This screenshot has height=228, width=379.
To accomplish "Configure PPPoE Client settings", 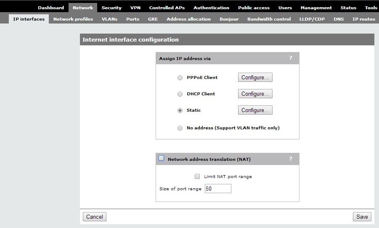I will pyautogui.click(x=255, y=77).
